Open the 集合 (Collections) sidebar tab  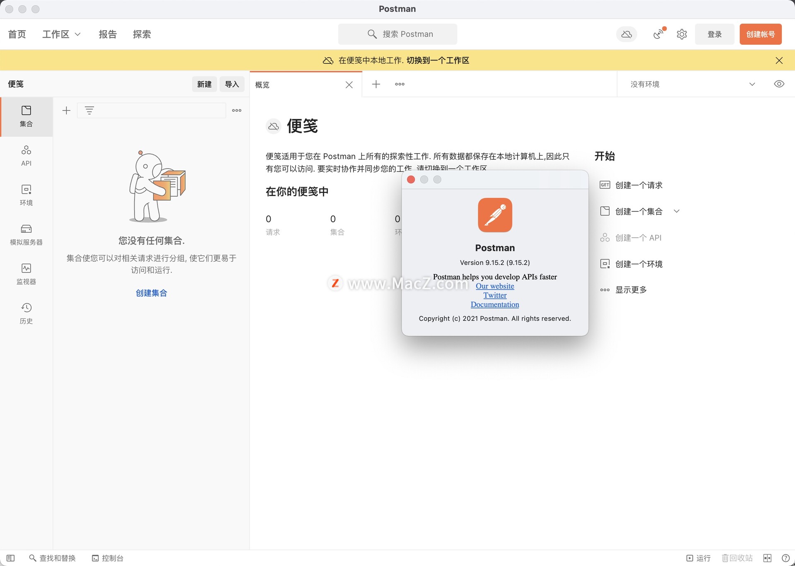pos(26,116)
